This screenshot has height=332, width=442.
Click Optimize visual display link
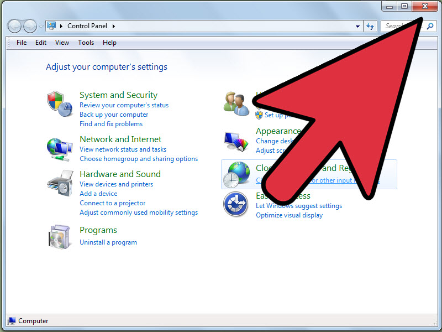pos(289,215)
